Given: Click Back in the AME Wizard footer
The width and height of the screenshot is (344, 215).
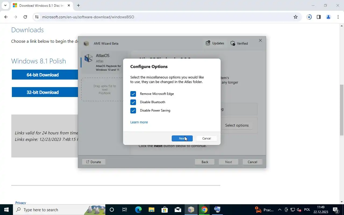Looking at the screenshot, I should tap(205, 162).
